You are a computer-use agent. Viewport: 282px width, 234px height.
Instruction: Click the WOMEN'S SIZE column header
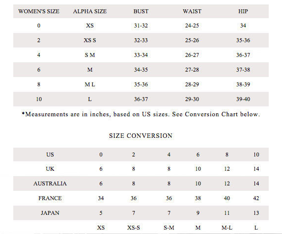pyautogui.click(x=39, y=11)
